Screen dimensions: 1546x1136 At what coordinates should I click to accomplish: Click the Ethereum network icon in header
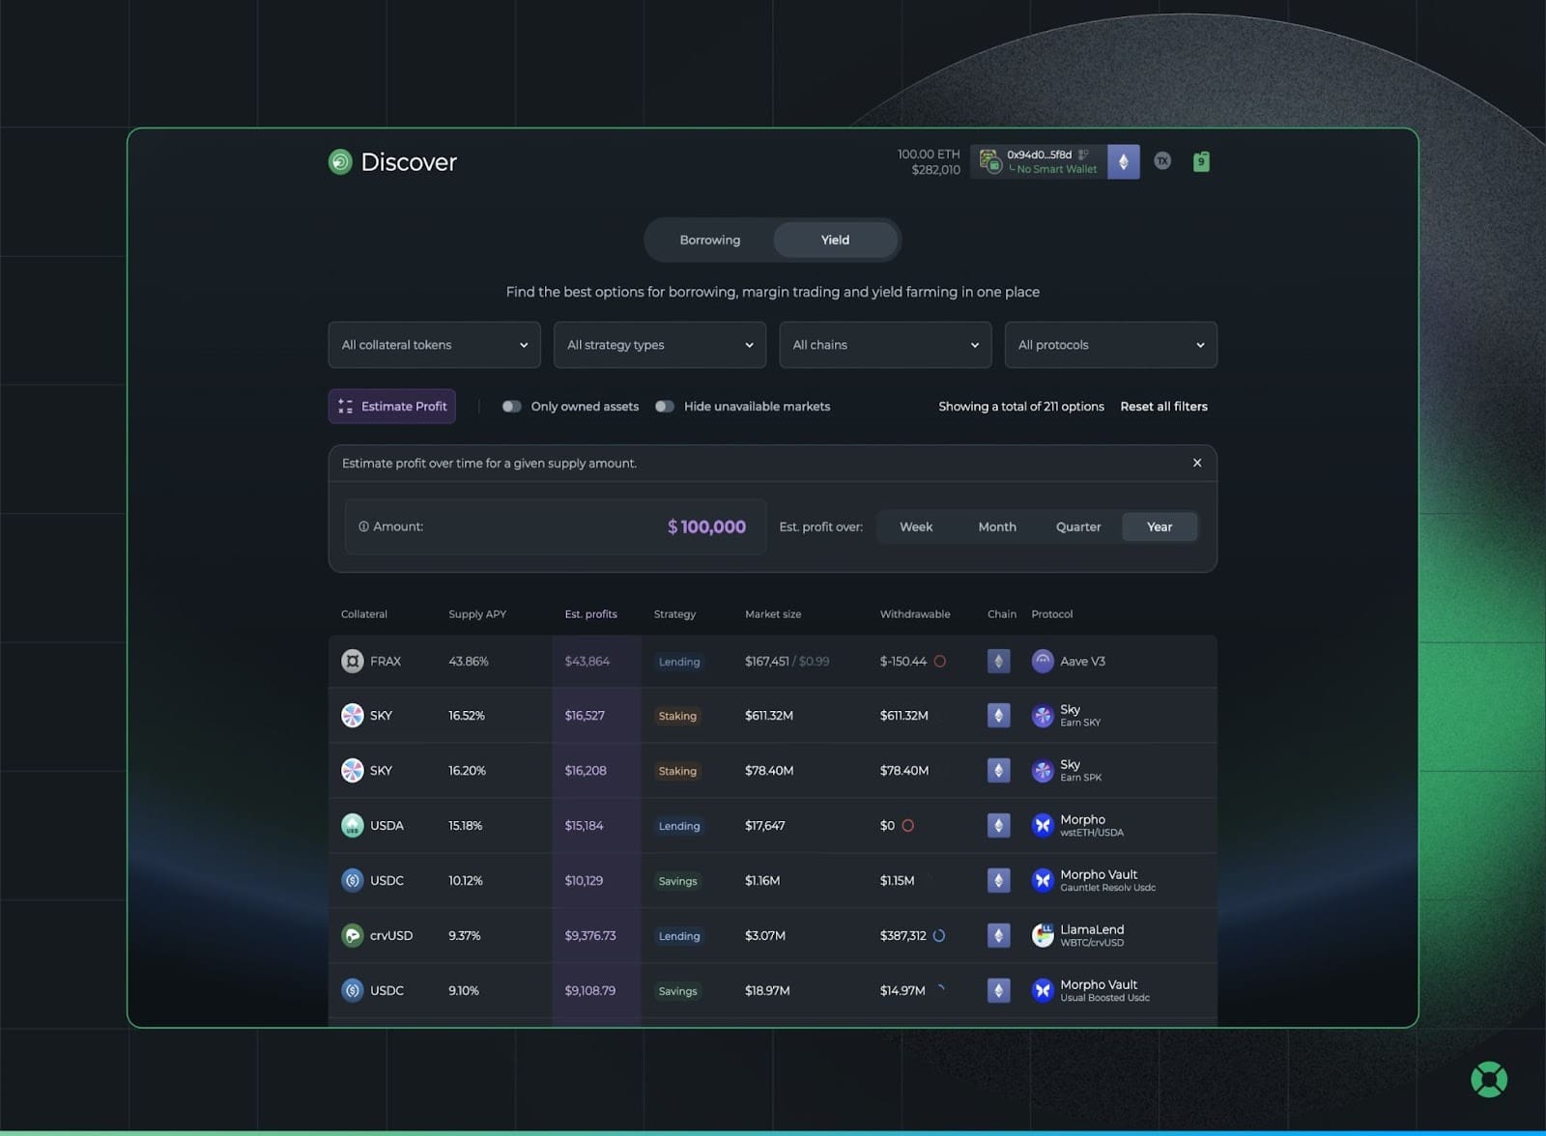click(x=1123, y=161)
